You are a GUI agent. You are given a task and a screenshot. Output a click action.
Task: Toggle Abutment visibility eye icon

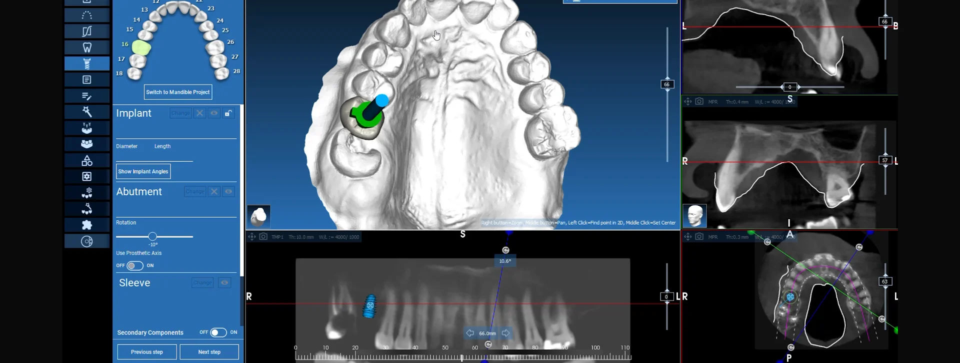(228, 192)
